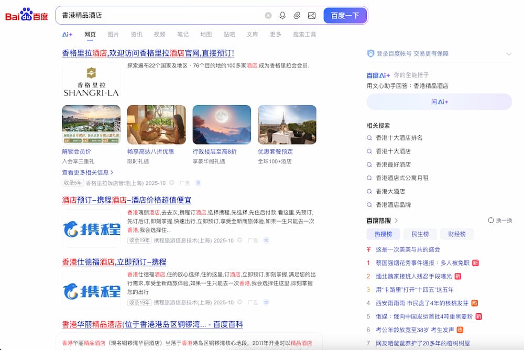Select the 民生榜 hot list tab
524x350 pixels.
420,234
